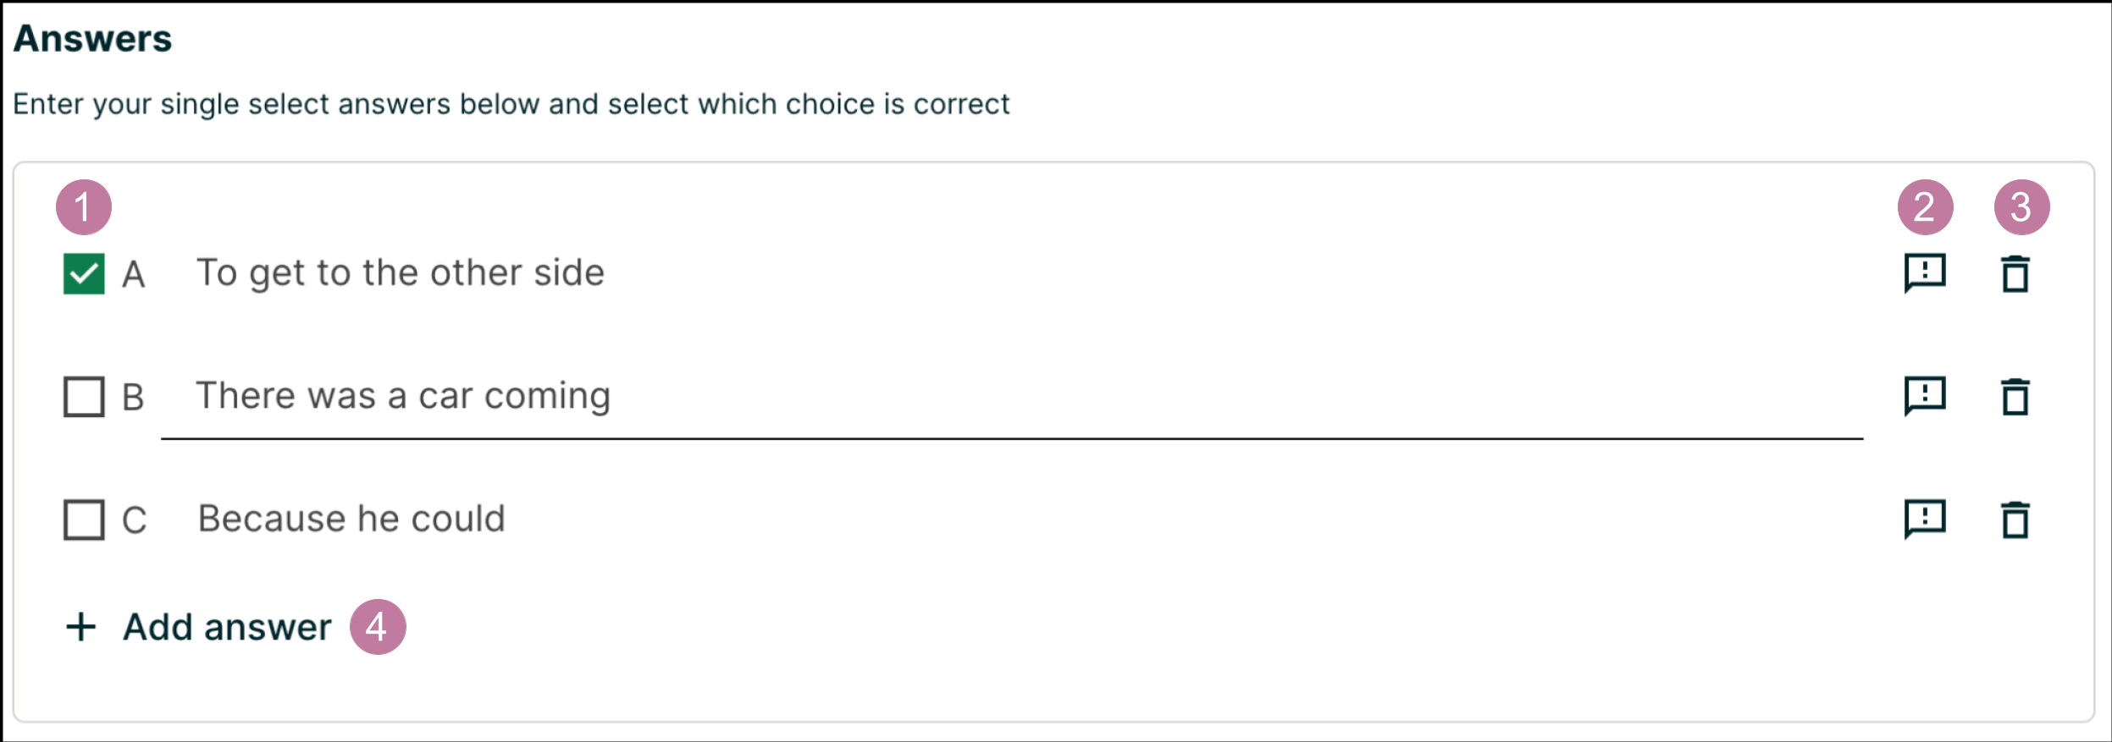This screenshot has height=742, width=2112.
Task: Click the plus icon beside Add answer
Action: coord(81,627)
